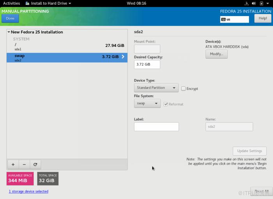Click FEDORA 25 INSTALLATION title

coord(246,11)
